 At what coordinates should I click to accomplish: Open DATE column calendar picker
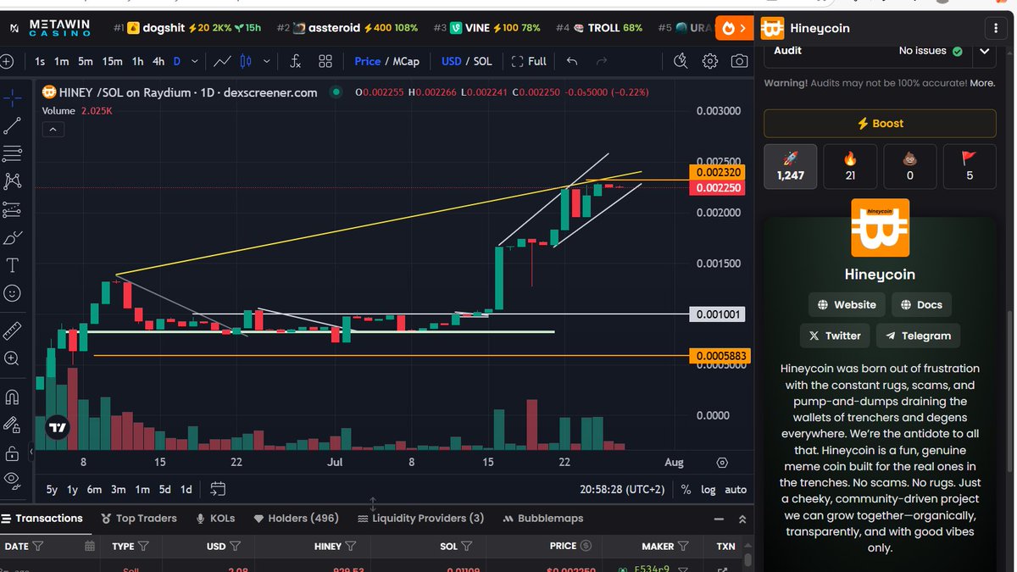(x=89, y=547)
